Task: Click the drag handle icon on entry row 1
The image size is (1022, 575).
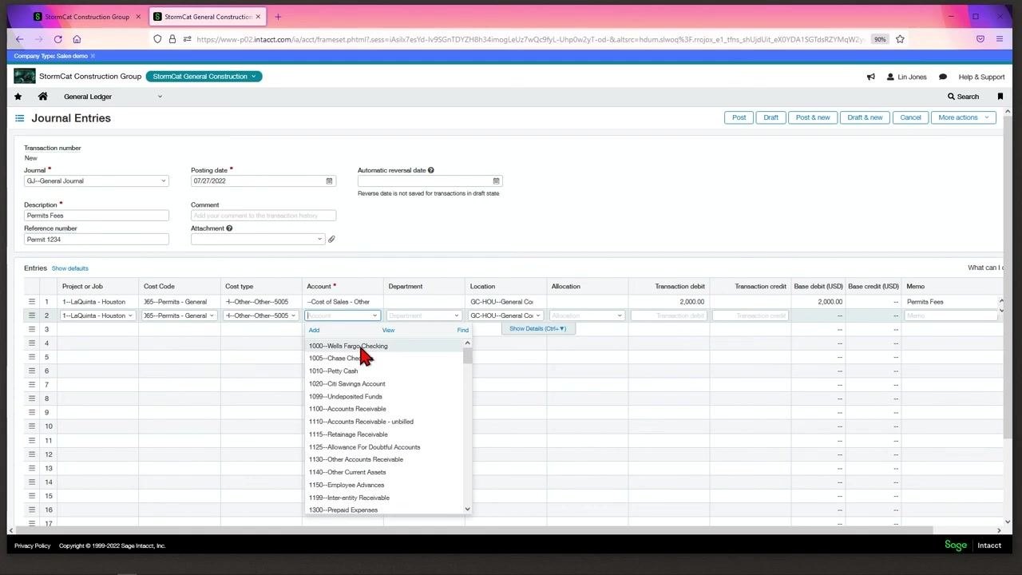Action: 32,302
